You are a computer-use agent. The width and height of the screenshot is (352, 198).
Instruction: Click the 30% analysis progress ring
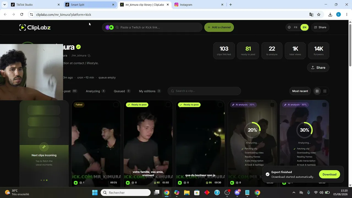(304, 130)
